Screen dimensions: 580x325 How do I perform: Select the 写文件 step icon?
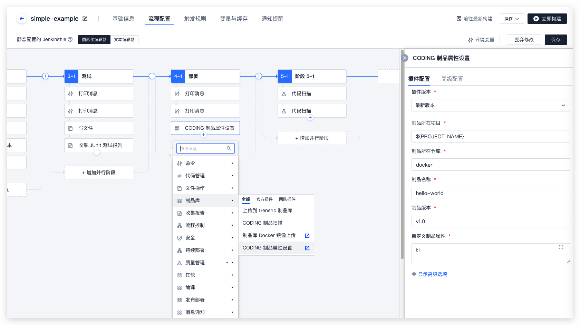coord(70,128)
